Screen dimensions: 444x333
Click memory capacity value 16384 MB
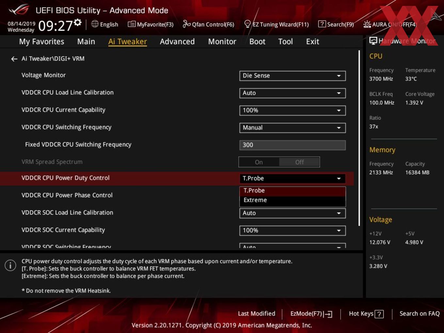coord(417,172)
